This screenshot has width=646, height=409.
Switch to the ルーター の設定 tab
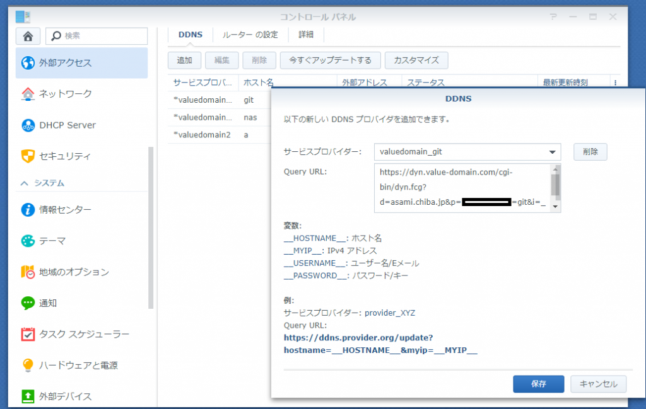[250, 35]
